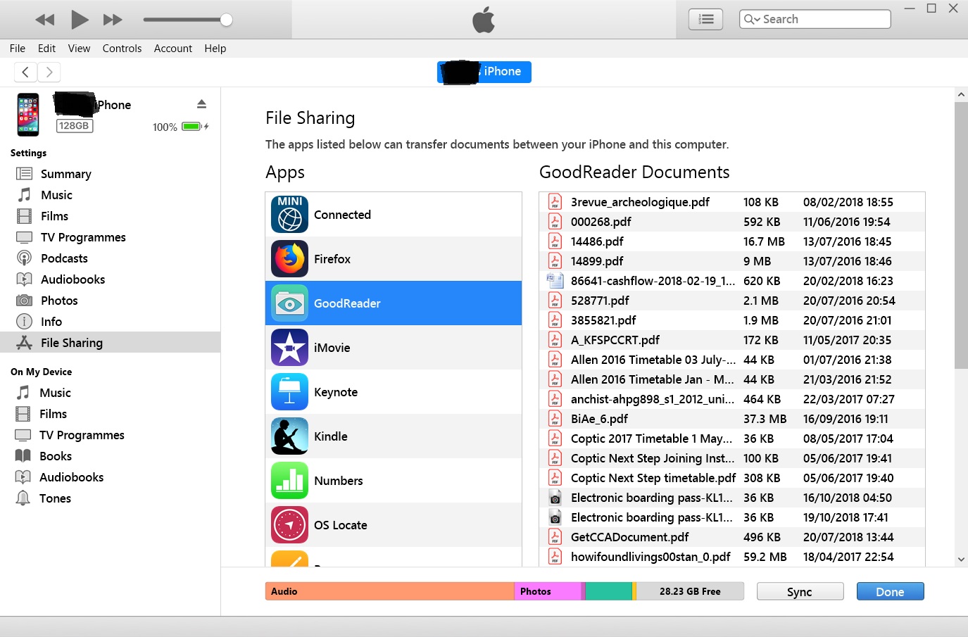
Task: Select the GoodReader app
Action: pos(394,303)
